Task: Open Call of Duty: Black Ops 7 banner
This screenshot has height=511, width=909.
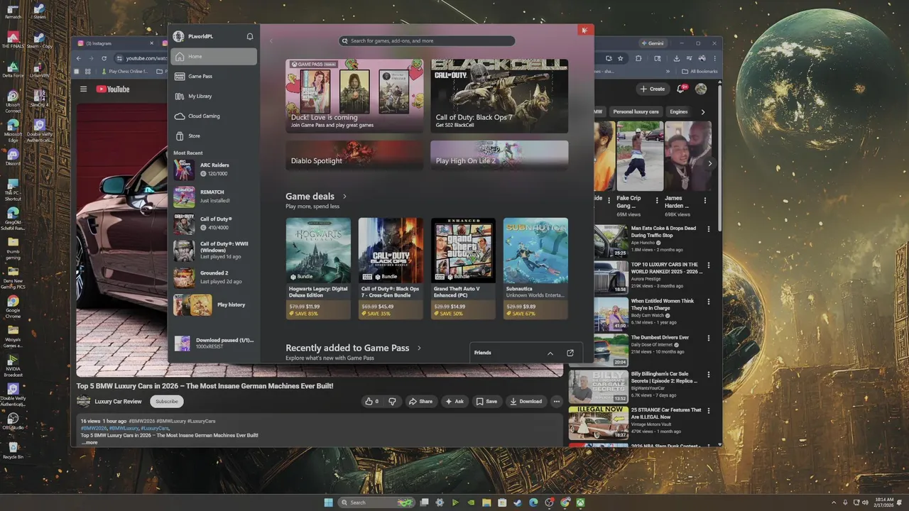Action: click(499, 96)
